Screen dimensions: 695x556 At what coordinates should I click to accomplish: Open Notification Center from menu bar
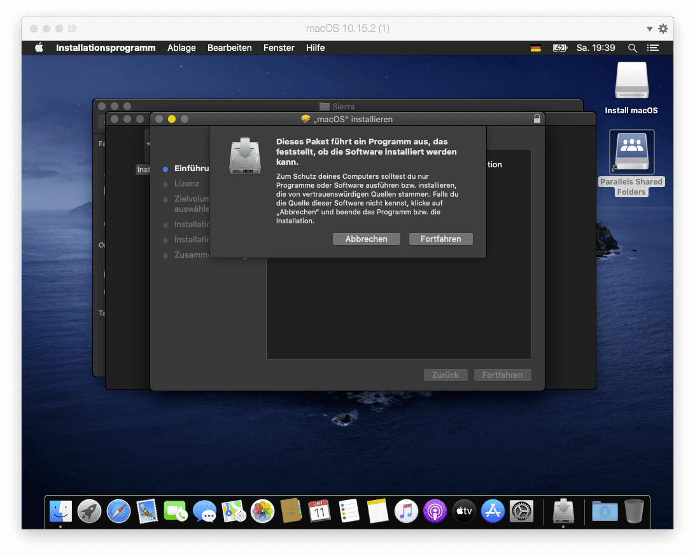coord(652,48)
